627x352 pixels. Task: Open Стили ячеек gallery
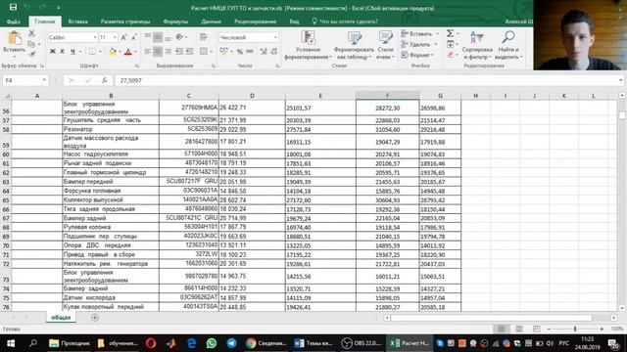[x=385, y=45]
